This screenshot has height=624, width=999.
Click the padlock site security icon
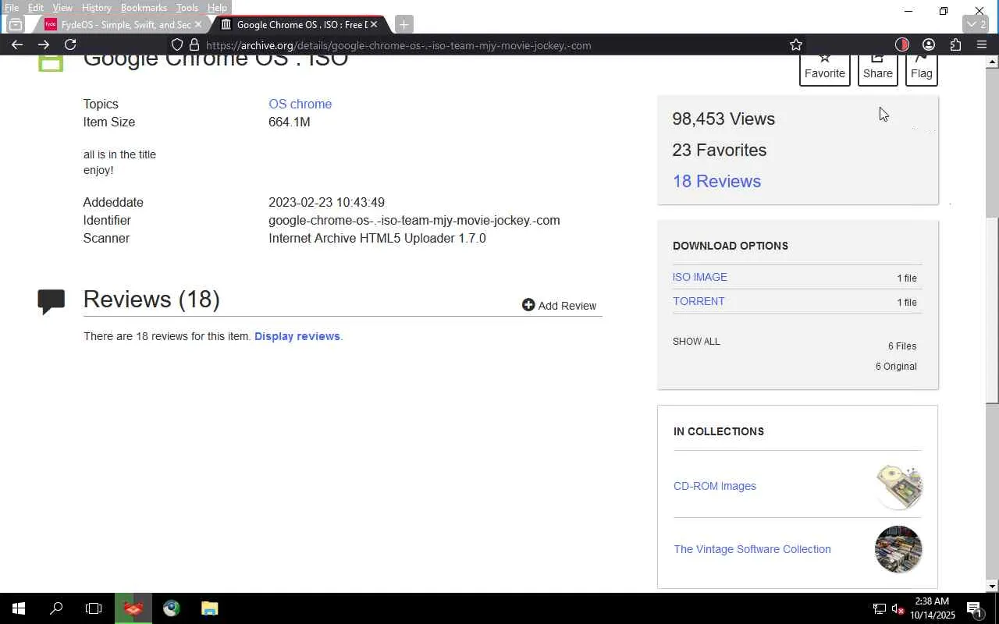pos(194,44)
